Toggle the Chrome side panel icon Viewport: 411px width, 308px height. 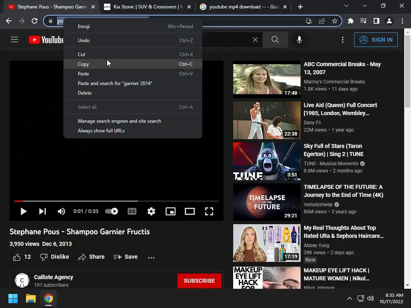point(376,21)
